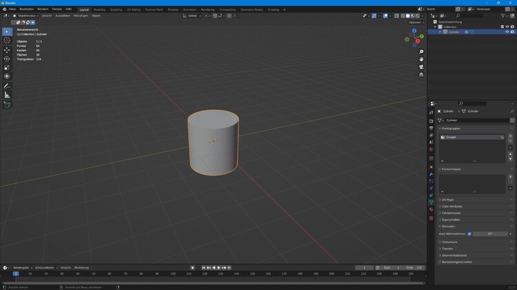Toggle Collection exclude checkbox

click(x=502, y=27)
